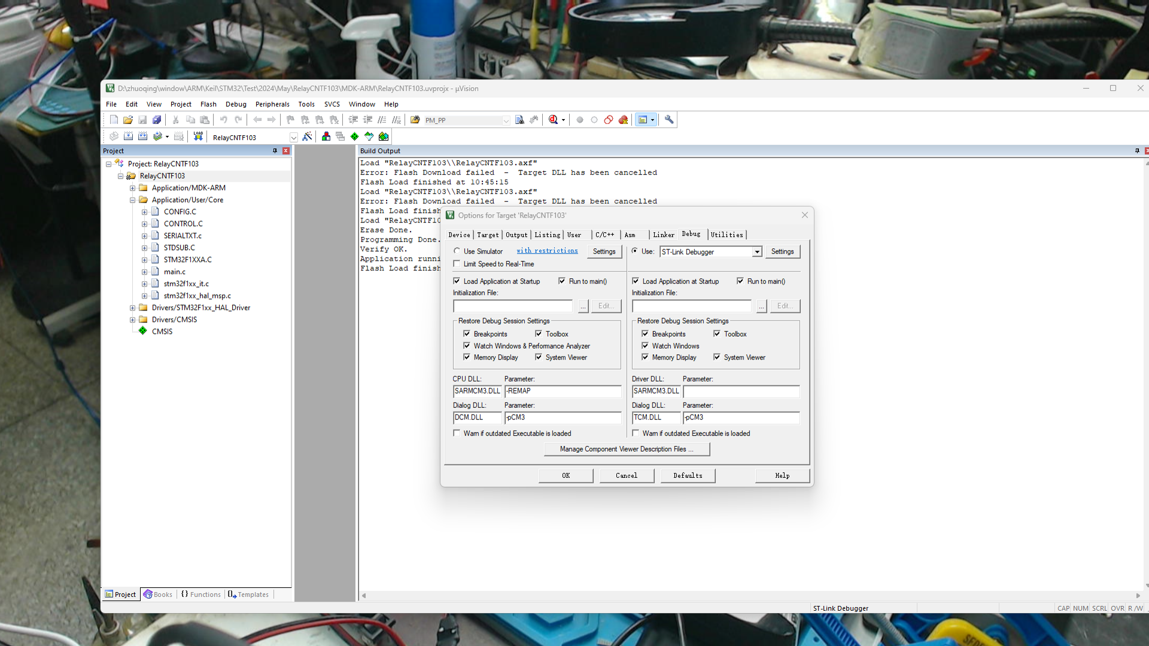Uncheck ST-Link Run to main() checkbox

(740, 281)
